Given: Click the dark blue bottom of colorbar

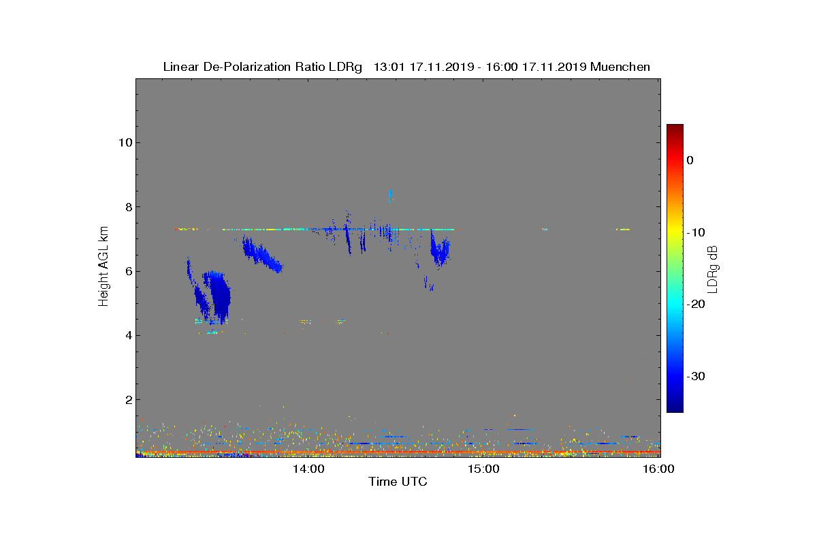Looking at the screenshot, I should 675,407.
